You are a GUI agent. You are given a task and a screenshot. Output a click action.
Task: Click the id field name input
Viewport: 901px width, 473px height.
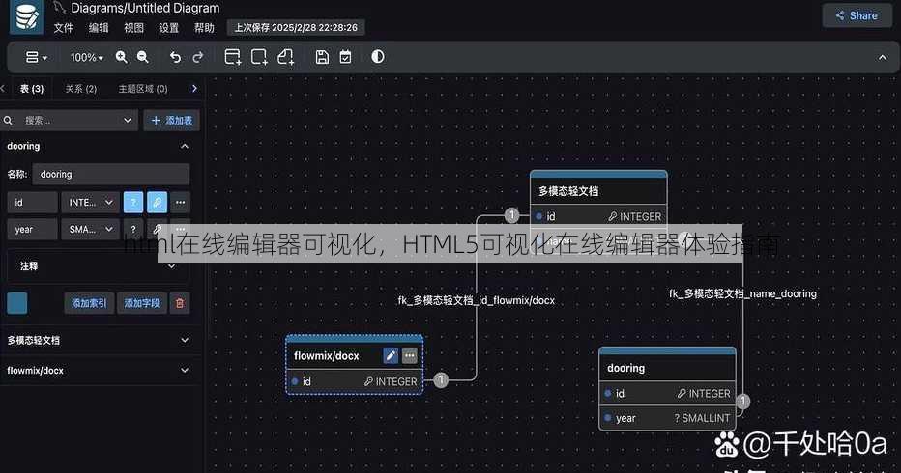[32, 202]
